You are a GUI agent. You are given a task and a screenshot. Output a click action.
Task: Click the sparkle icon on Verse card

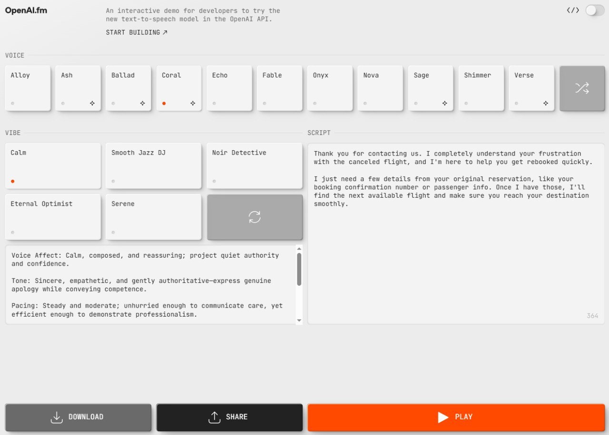(546, 103)
